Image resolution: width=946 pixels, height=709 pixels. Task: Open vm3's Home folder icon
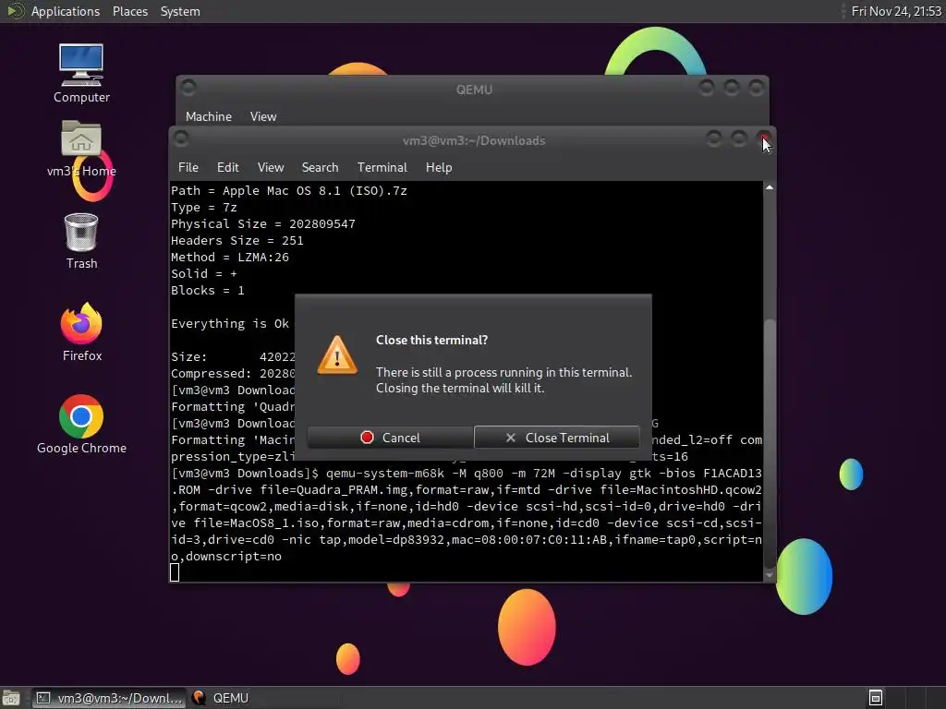click(81, 149)
